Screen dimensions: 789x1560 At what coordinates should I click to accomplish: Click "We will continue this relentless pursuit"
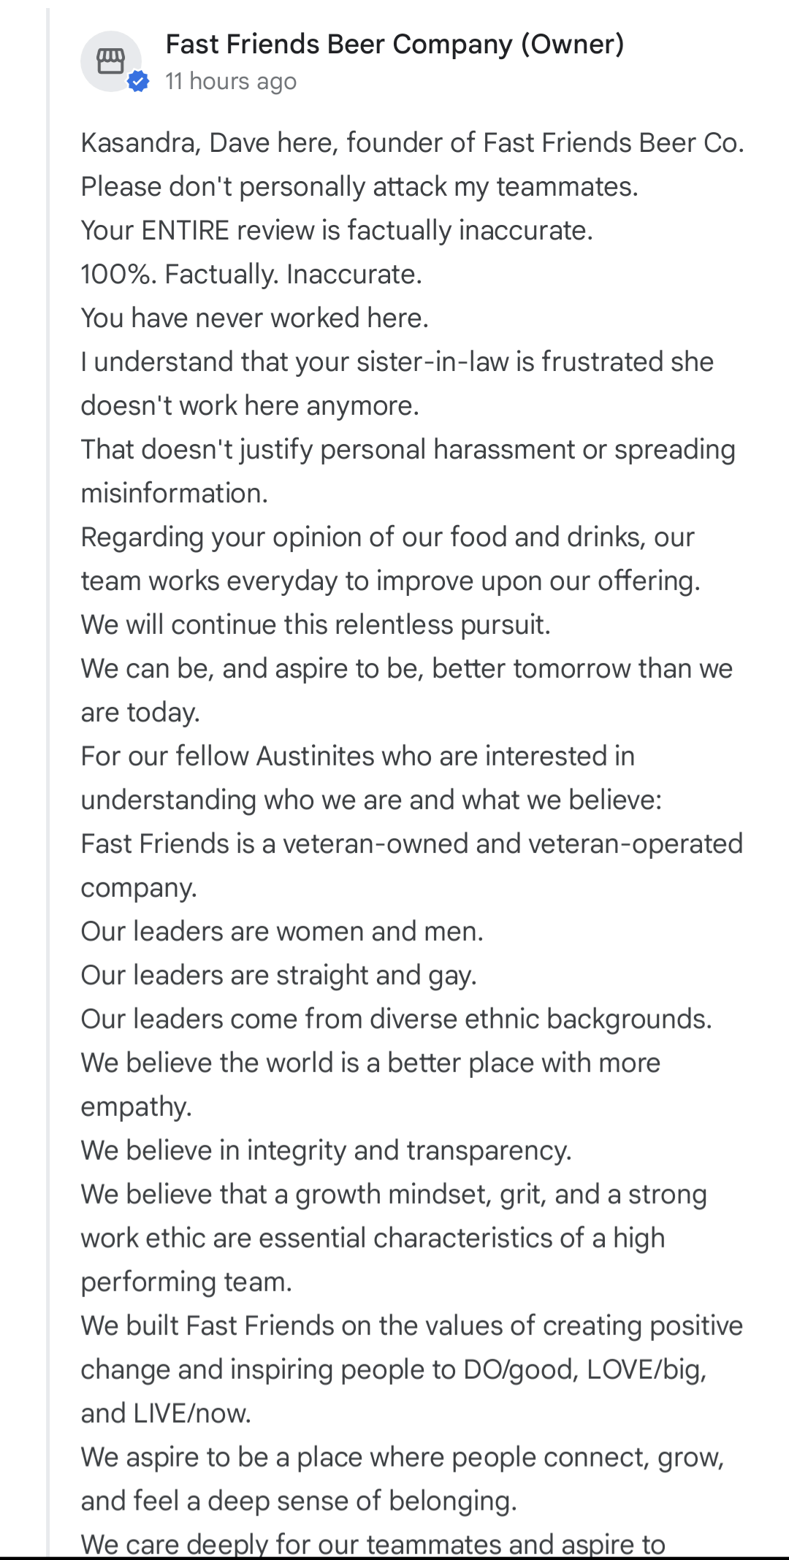click(x=316, y=625)
